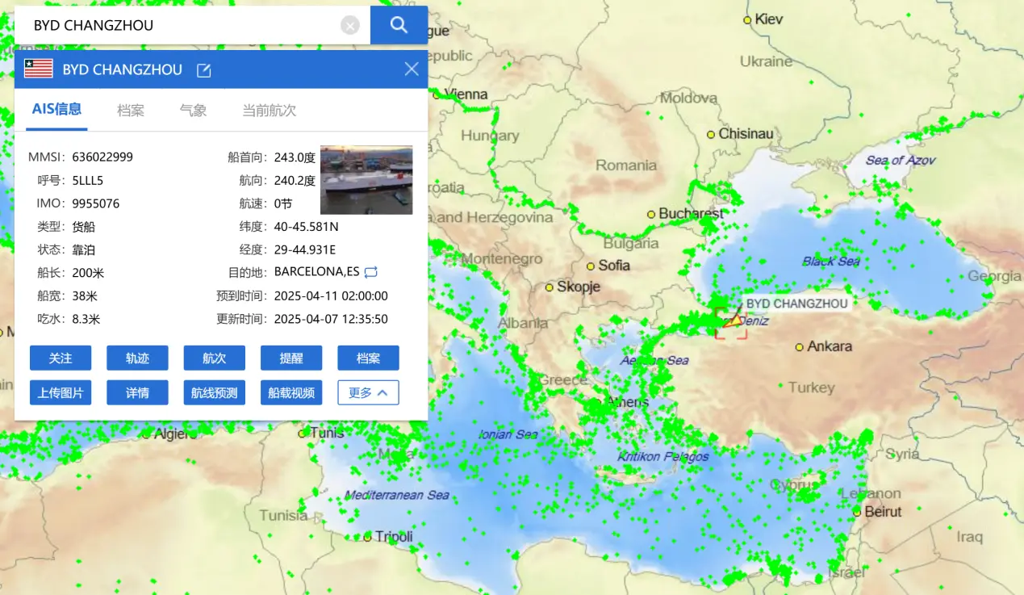Click the ship status value 靠泊
The image size is (1024, 595).
(x=83, y=249)
